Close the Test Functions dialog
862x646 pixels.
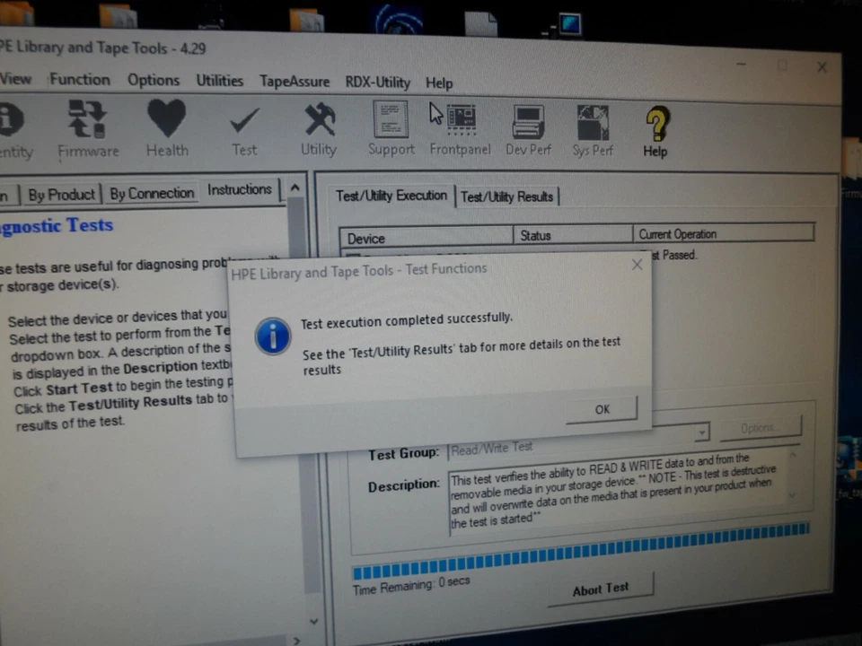pos(638,265)
